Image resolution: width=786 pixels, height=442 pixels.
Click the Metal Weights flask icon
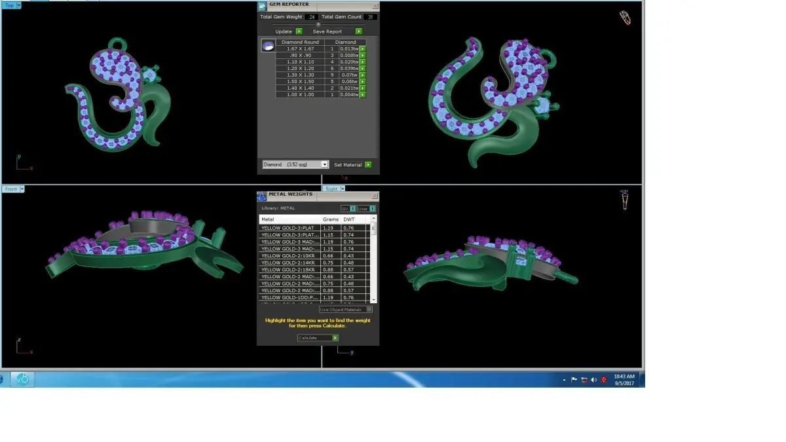[x=261, y=196]
